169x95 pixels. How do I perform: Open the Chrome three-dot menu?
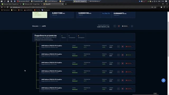point(167,7)
